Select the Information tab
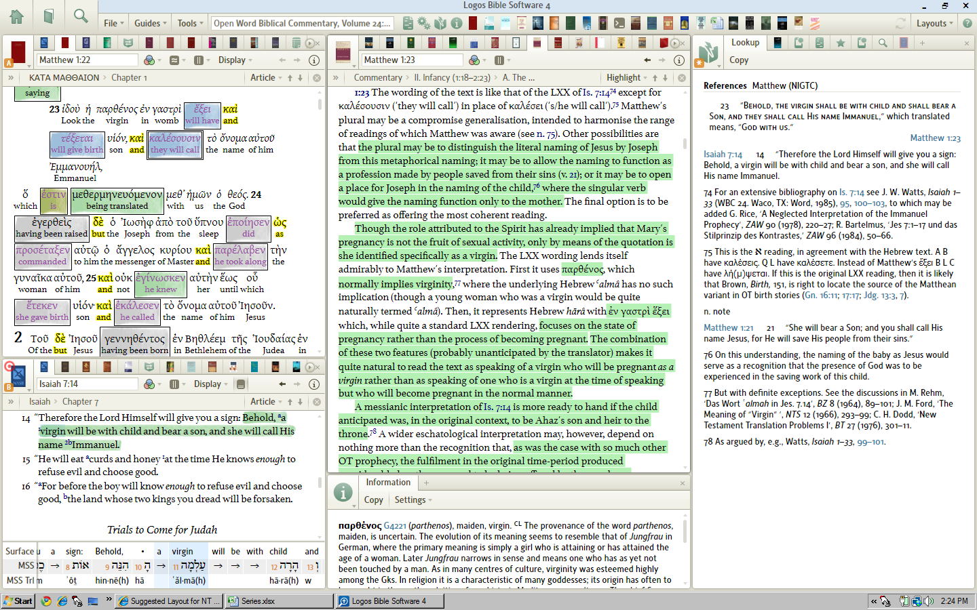Viewport: 977px width, 610px height. 388,483
